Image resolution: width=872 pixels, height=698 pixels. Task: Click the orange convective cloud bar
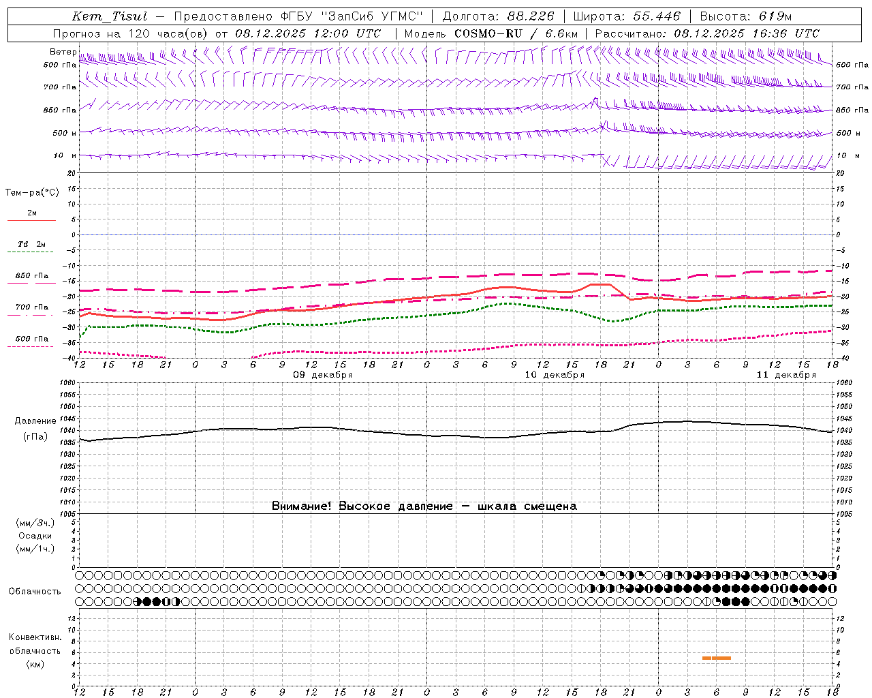717,658
